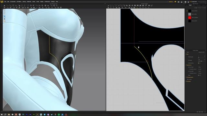The image size is (207, 116).
Task: Click the Marvelous Designer taskbar icon
Action: [x=38, y=115]
